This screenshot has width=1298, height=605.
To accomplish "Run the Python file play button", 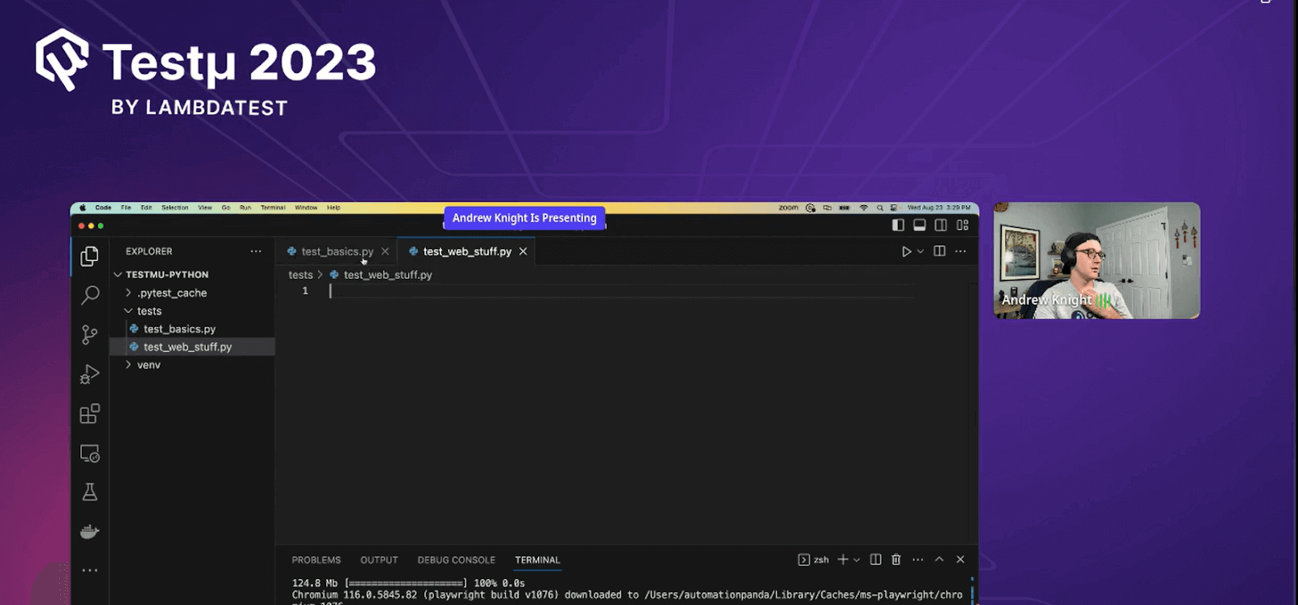I will 906,251.
